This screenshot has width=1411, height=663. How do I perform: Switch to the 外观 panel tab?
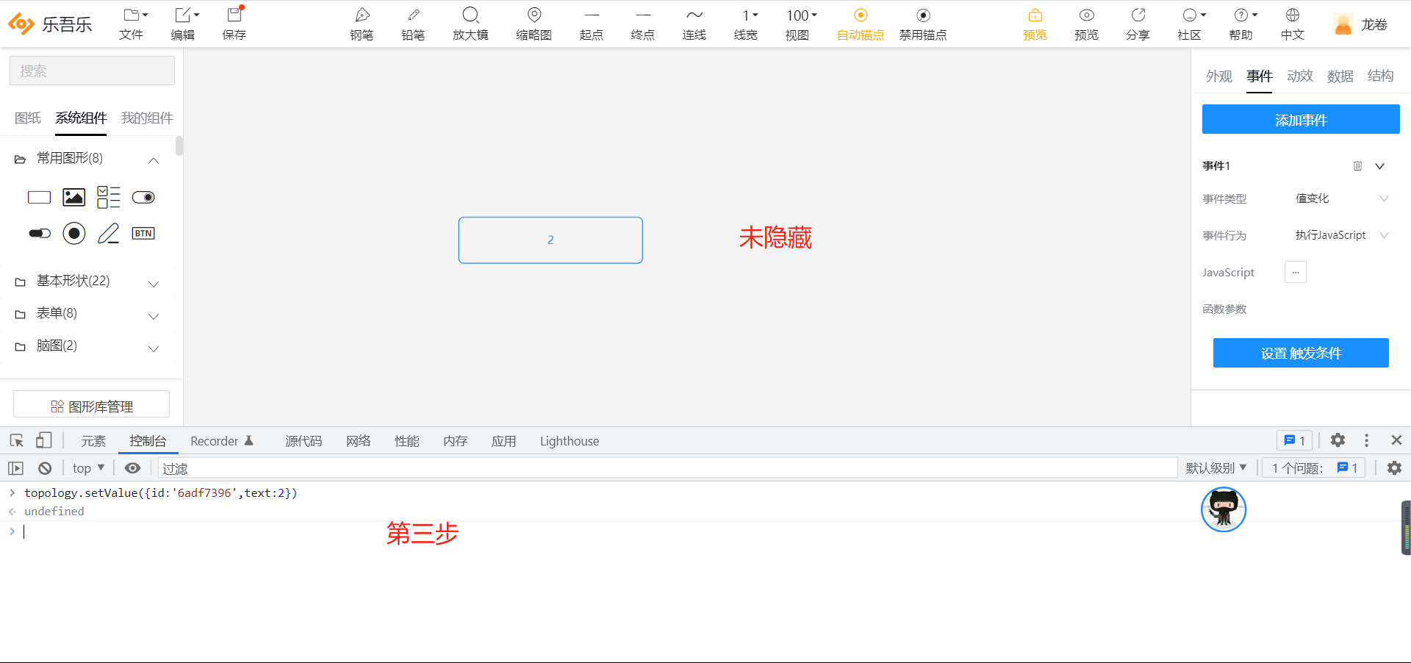coord(1218,76)
